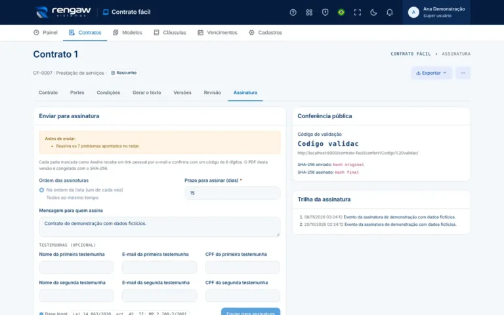Switch to the Gerar o texto tab
This screenshot has height=315, width=504.
[x=146, y=93]
